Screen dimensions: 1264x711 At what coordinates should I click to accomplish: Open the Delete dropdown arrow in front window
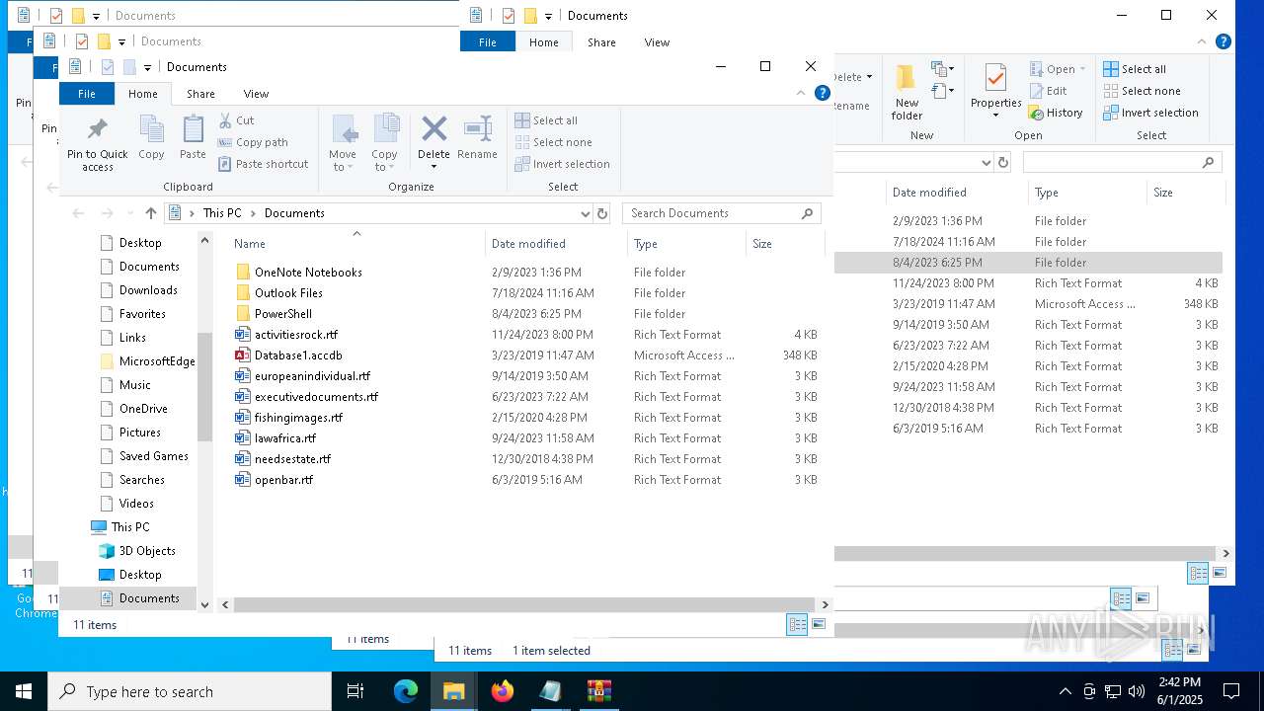pyautogui.click(x=434, y=167)
